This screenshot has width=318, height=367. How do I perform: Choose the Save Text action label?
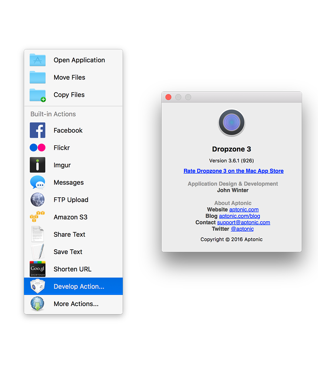(x=68, y=251)
